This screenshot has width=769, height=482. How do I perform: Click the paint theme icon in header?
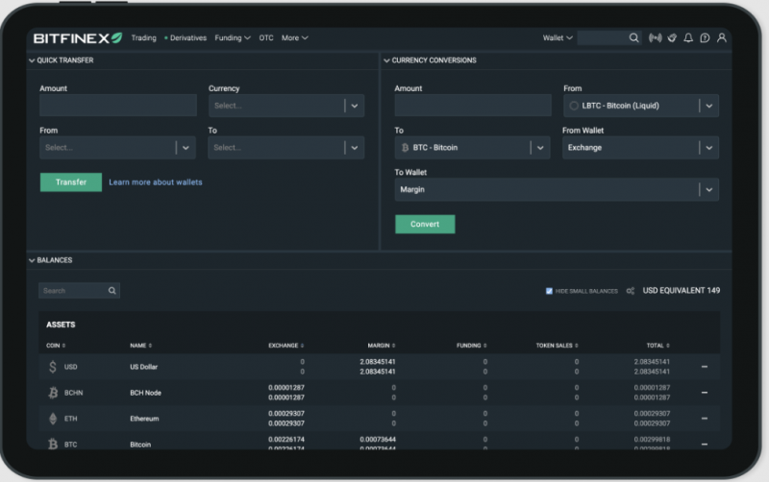tap(673, 38)
